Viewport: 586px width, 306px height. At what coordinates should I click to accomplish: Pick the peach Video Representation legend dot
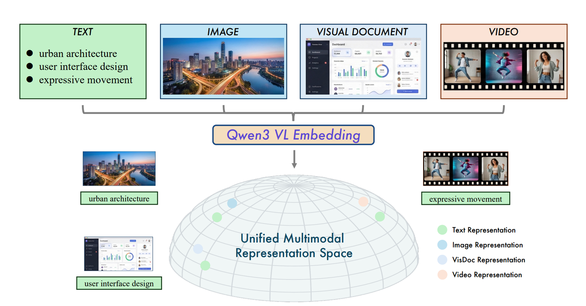[x=442, y=275]
